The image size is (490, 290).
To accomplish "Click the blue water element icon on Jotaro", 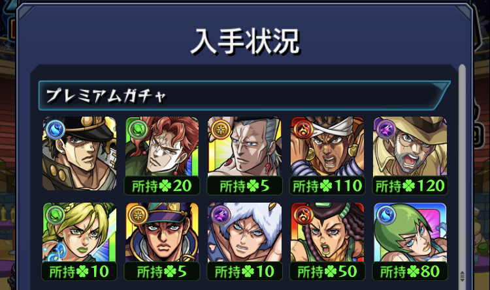I will pyautogui.click(x=56, y=129).
